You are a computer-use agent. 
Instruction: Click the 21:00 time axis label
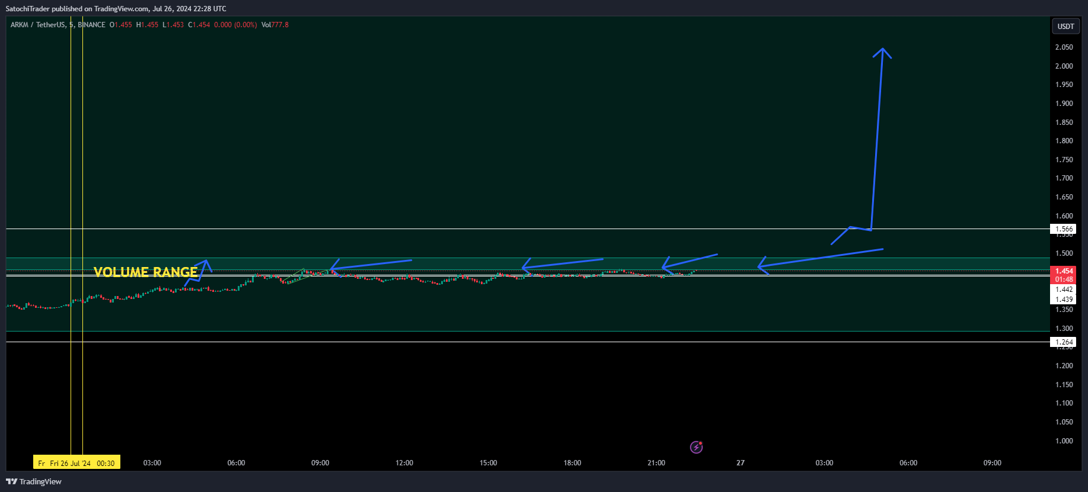click(x=656, y=463)
